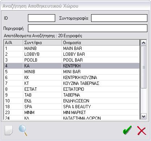Click the scrollbar up arrow
This screenshot has height=141, width=151.
click(144, 43)
